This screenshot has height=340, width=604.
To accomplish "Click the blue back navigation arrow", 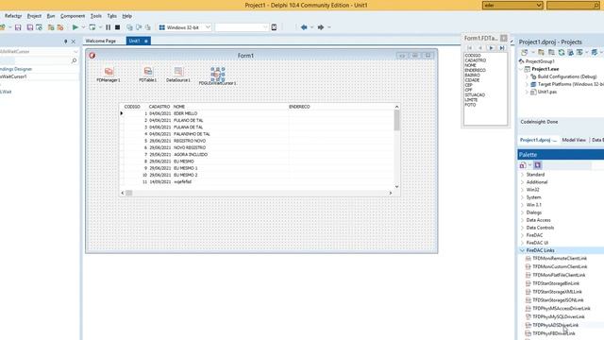I will tap(304, 27).
